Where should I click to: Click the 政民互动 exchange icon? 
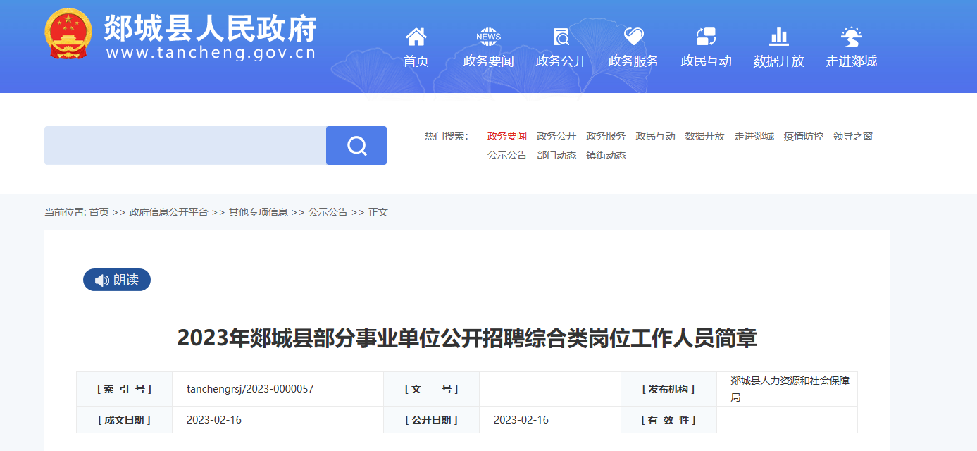[706, 36]
